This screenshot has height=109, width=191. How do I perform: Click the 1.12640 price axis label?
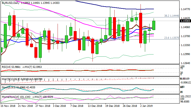click(185, 63)
